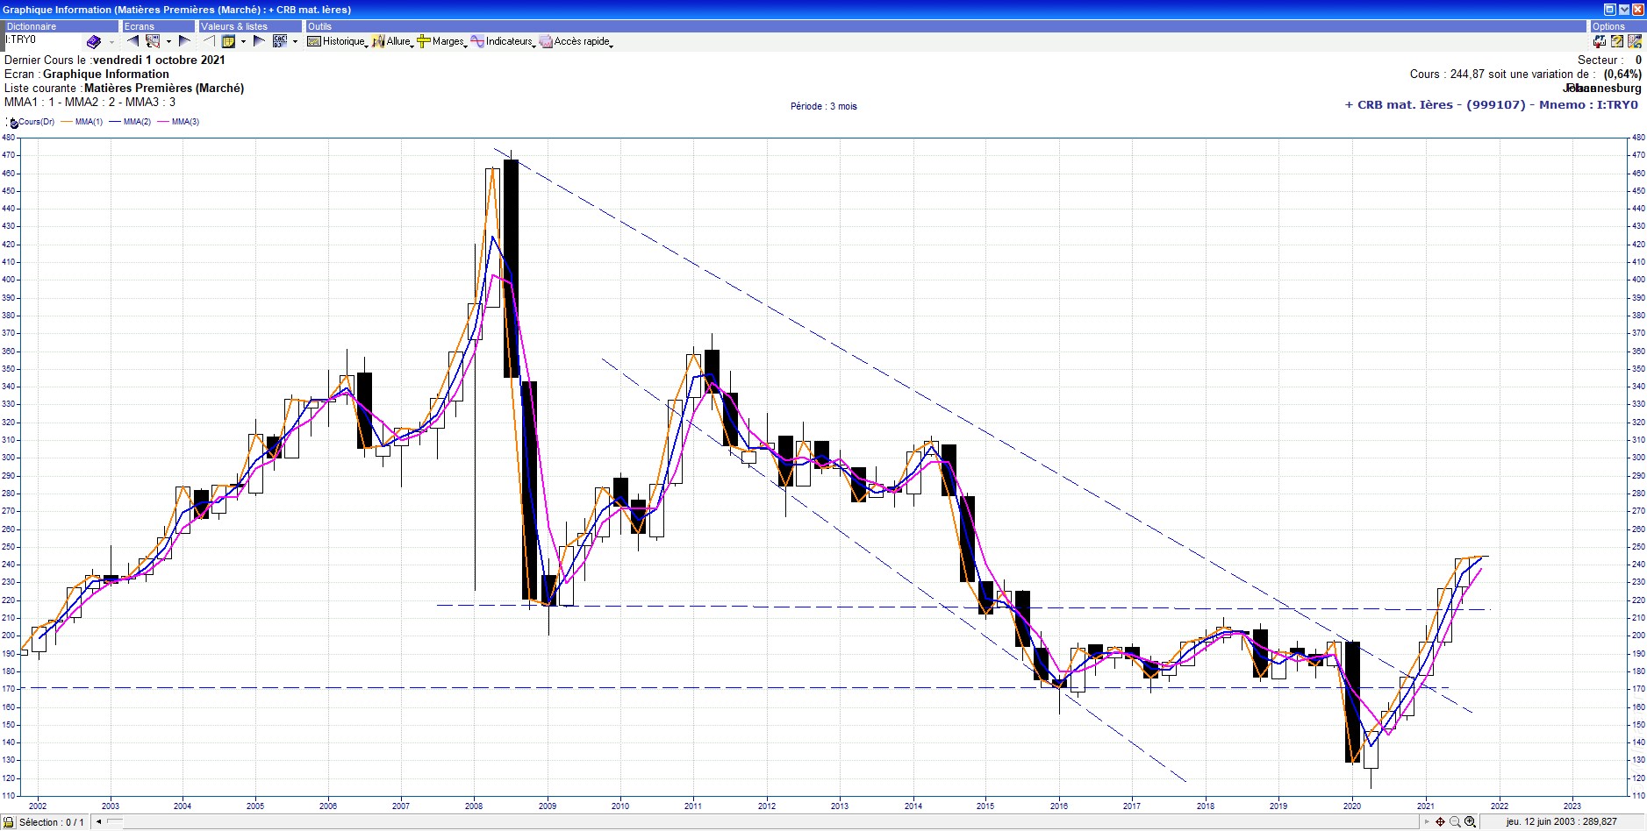Toggle the Cours(Dr) legend entry
The image size is (1647, 831).
coord(33,122)
